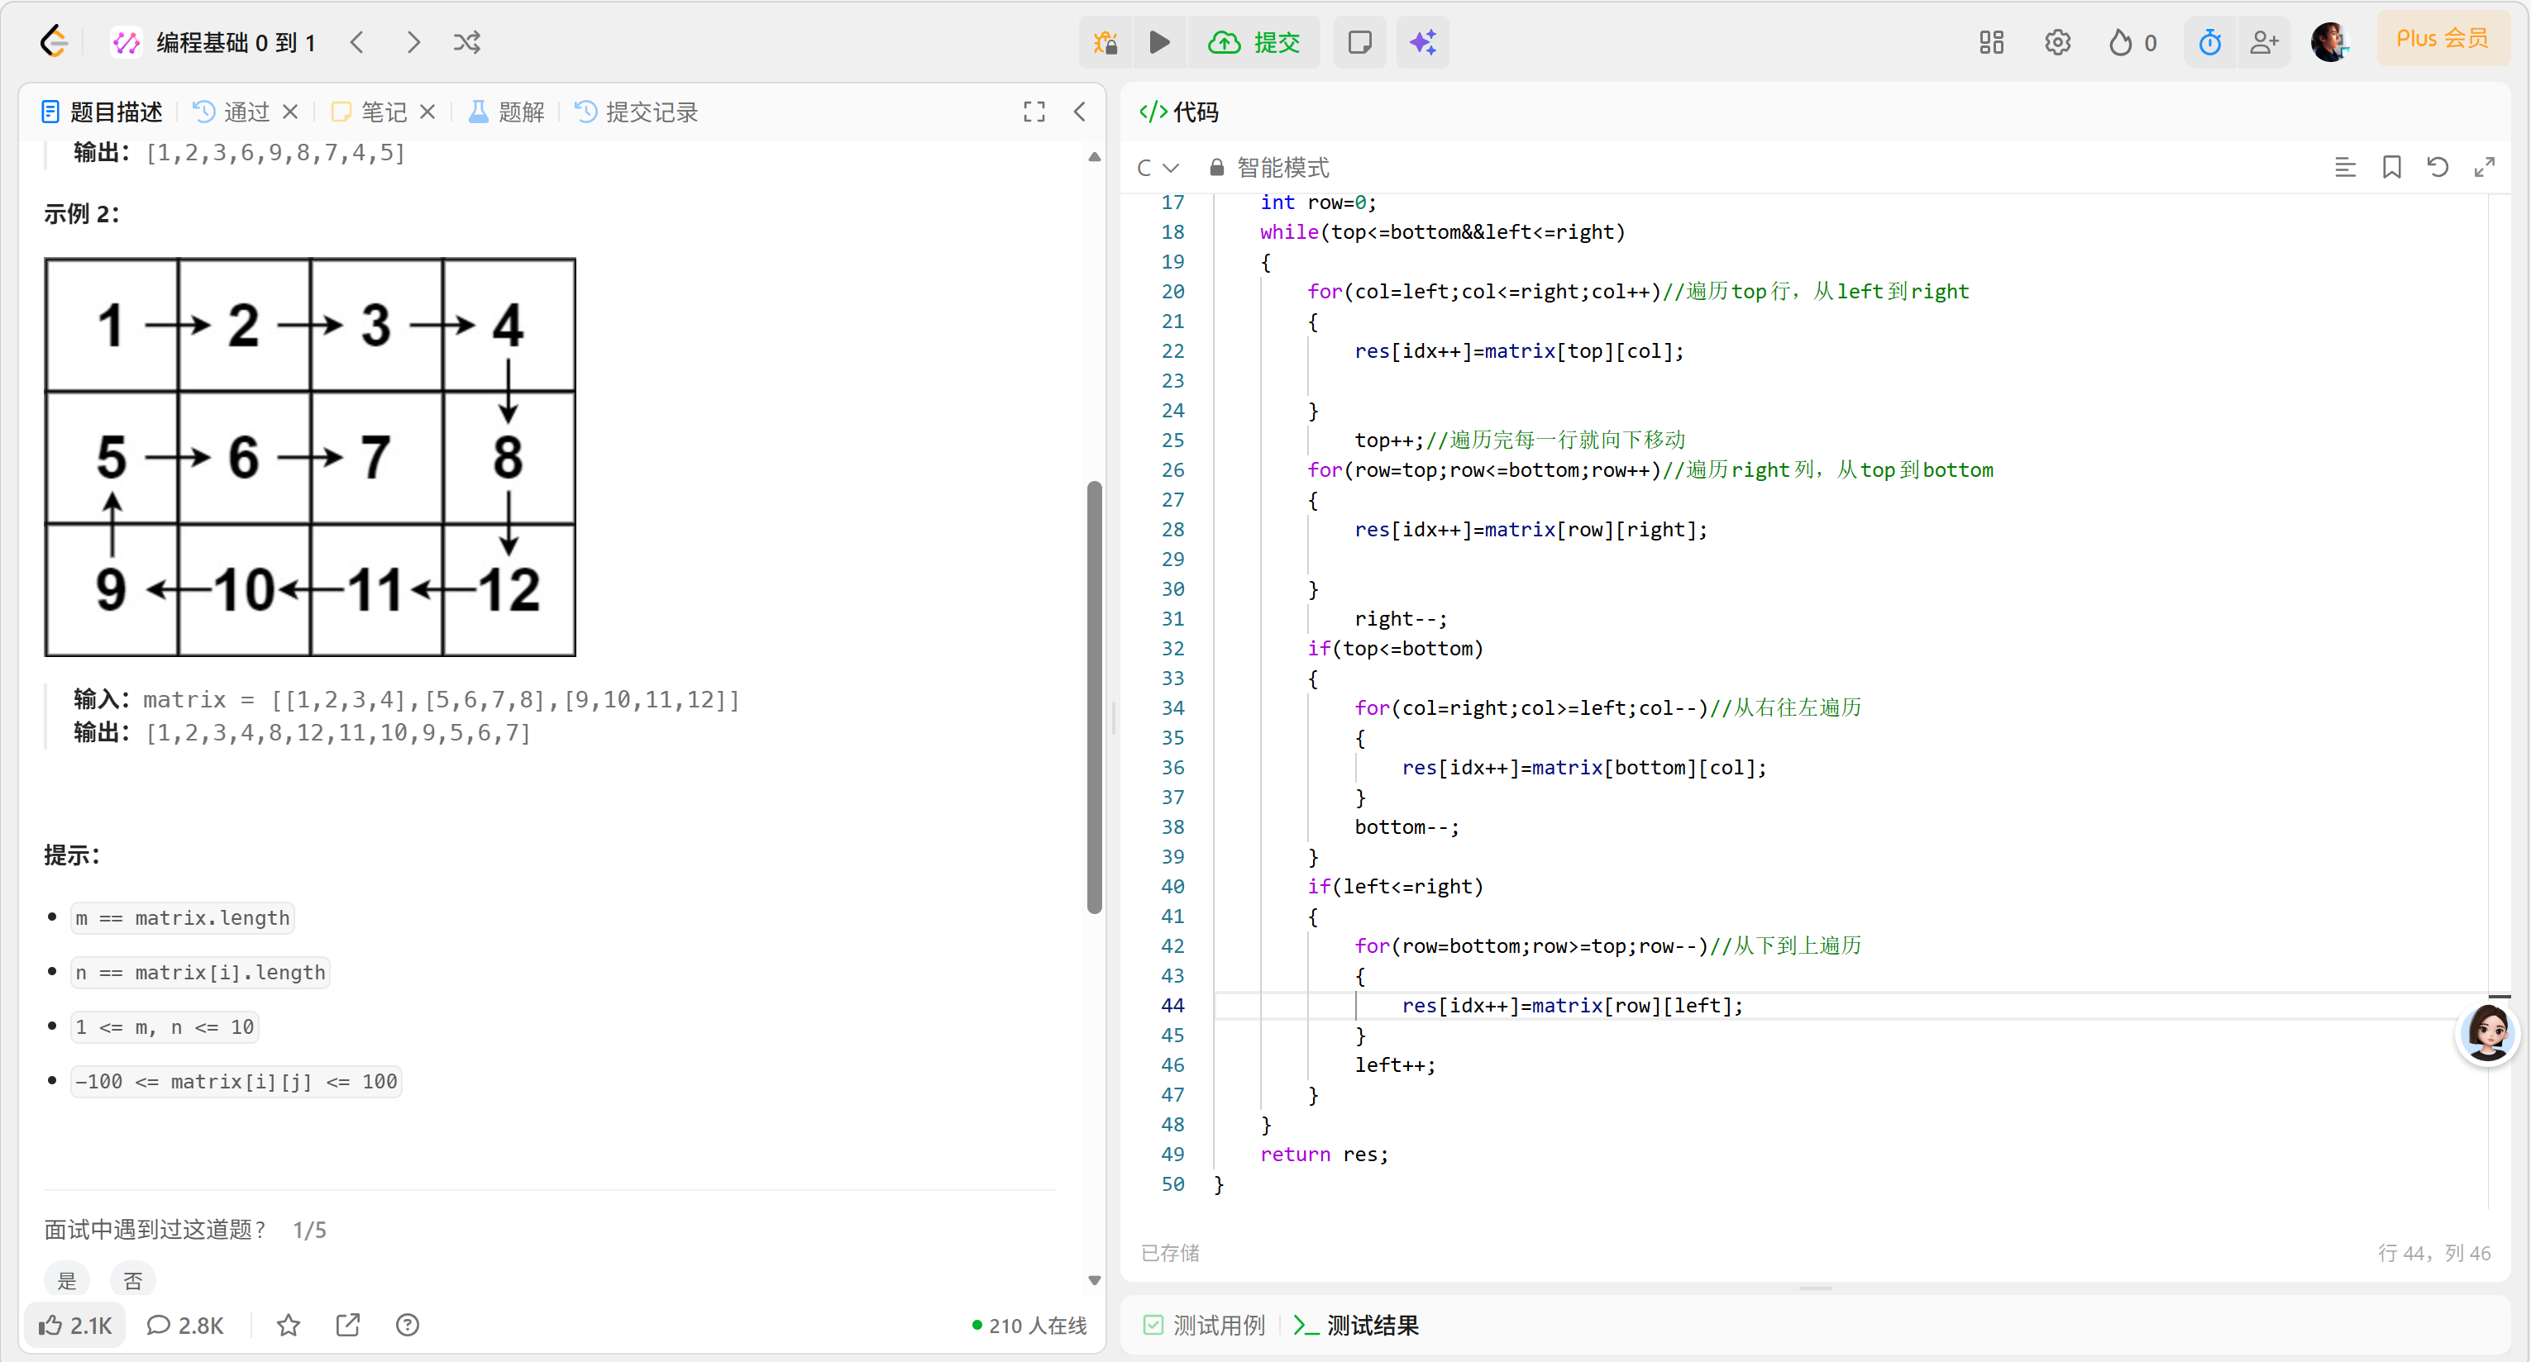The width and height of the screenshot is (2531, 1362).
Task: Open the problem list dashboard icon
Action: pos(1990,42)
